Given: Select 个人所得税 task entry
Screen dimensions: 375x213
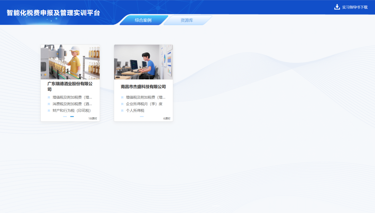Looking at the screenshot, I should coord(135,111).
